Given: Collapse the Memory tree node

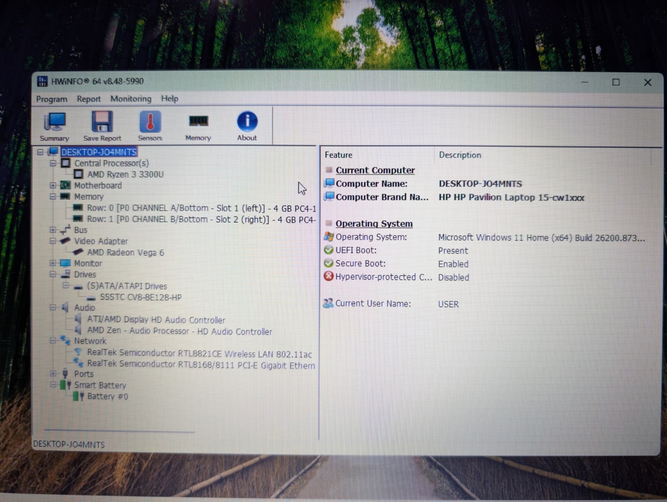Looking at the screenshot, I should point(53,196).
